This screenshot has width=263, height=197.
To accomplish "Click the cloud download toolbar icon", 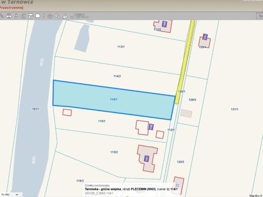I will pyautogui.click(x=50, y=16).
